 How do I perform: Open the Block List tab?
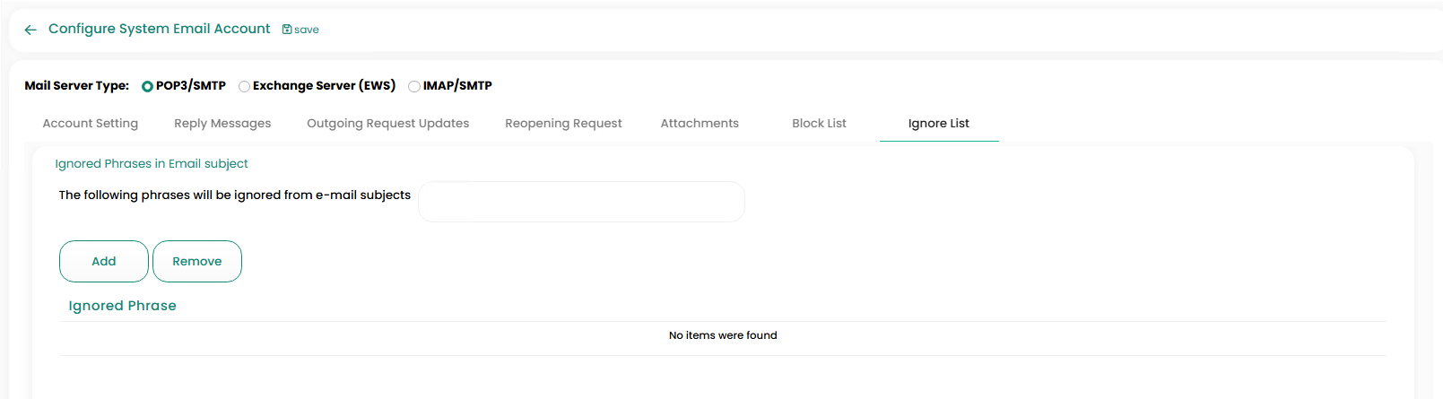pos(819,124)
